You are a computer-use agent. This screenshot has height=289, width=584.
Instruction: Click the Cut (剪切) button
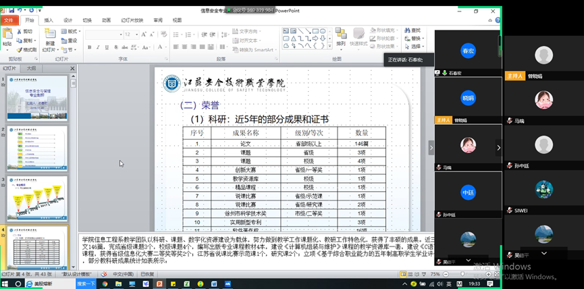coord(27,31)
